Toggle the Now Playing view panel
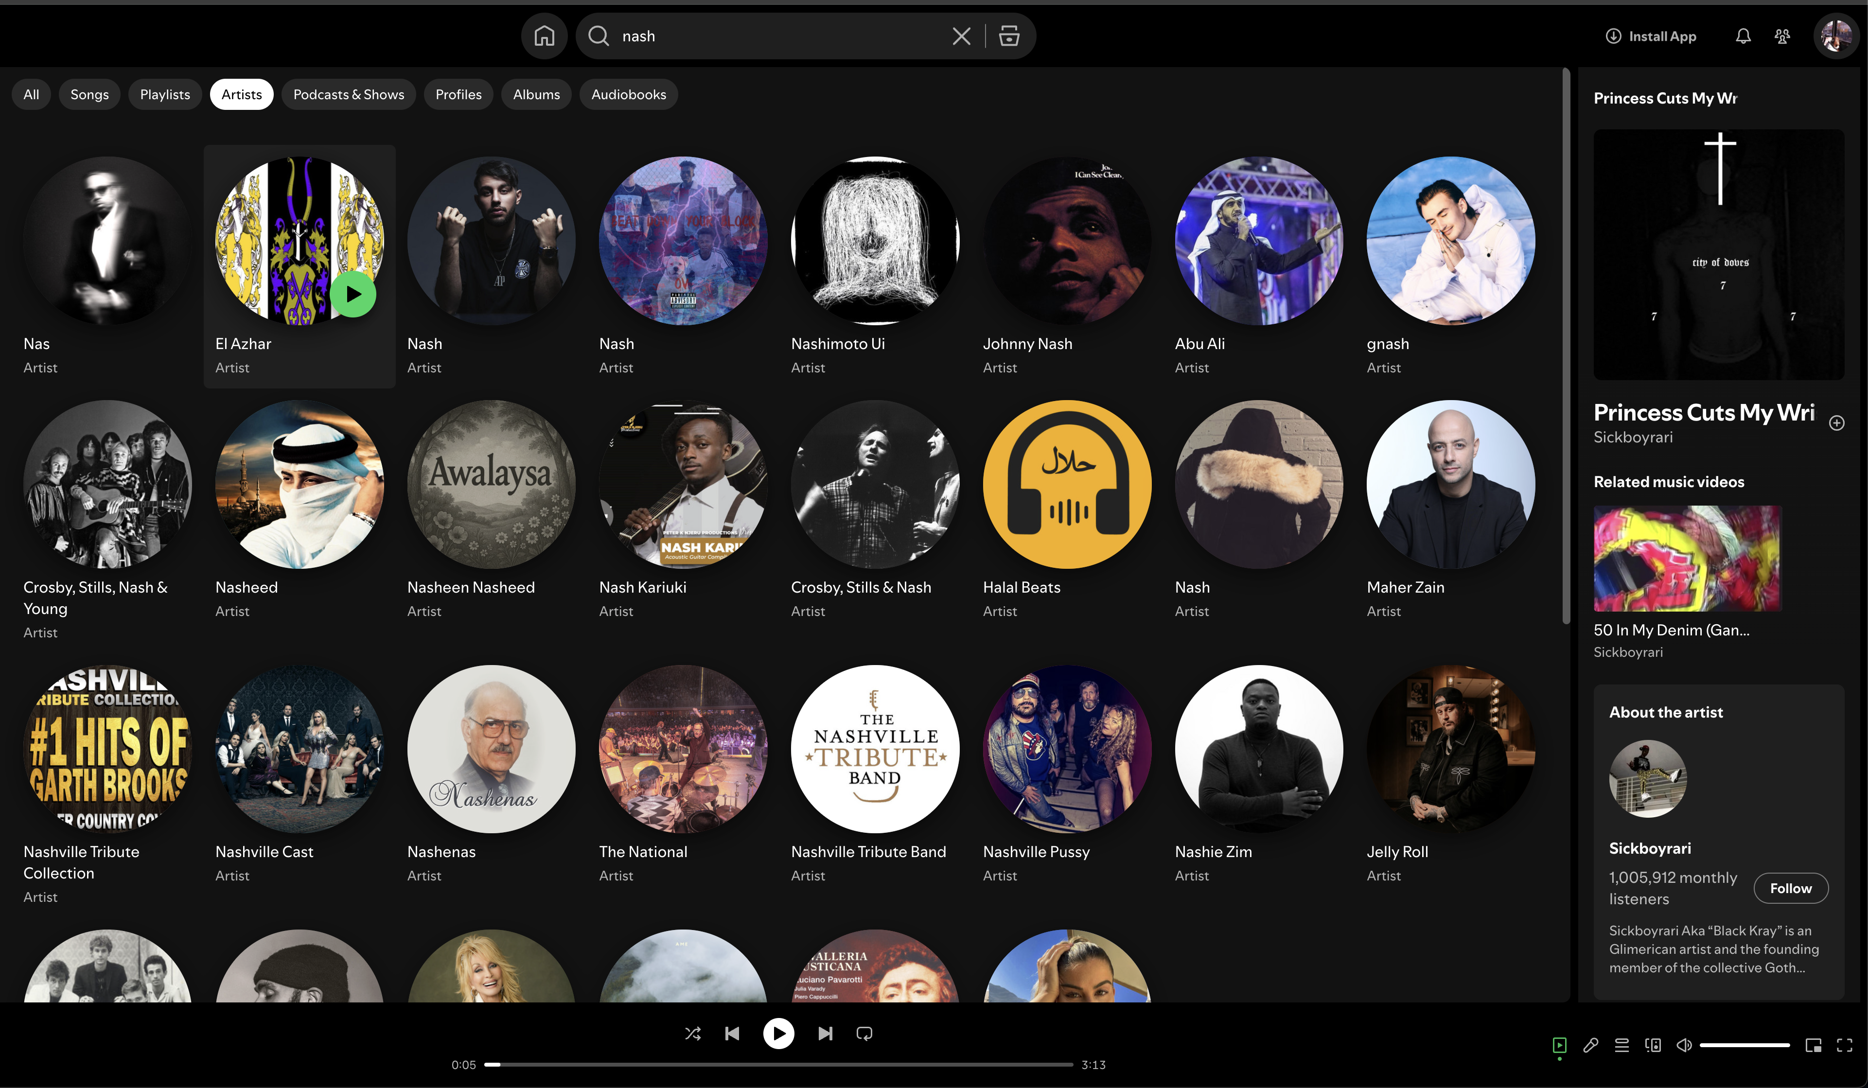The height and width of the screenshot is (1088, 1868). pos(1559,1045)
